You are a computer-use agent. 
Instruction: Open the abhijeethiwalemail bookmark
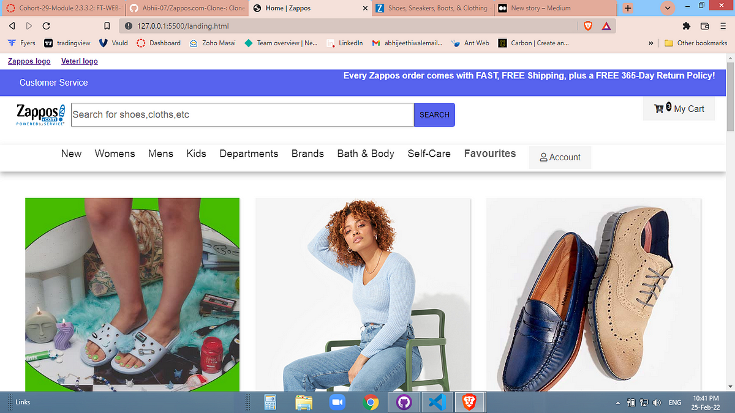pos(407,43)
